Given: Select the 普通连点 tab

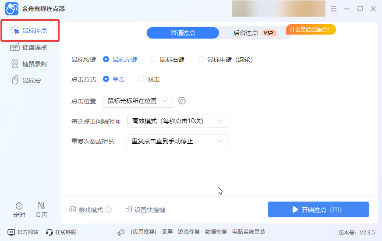Looking at the screenshot, I should coord(183,33).
